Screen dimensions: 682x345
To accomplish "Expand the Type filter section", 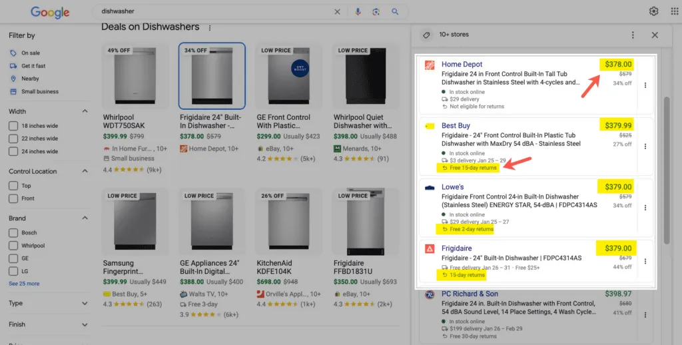I will point(85,303).
